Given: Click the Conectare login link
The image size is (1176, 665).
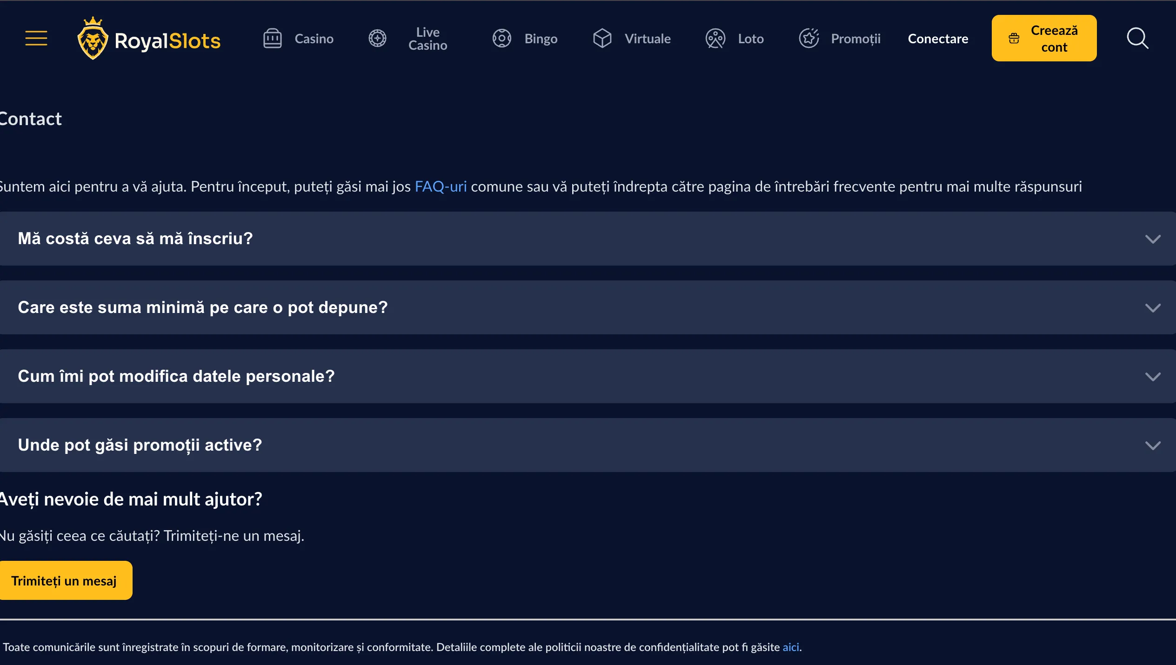Looking at the screenshot, I should click(x=938, y=39).
